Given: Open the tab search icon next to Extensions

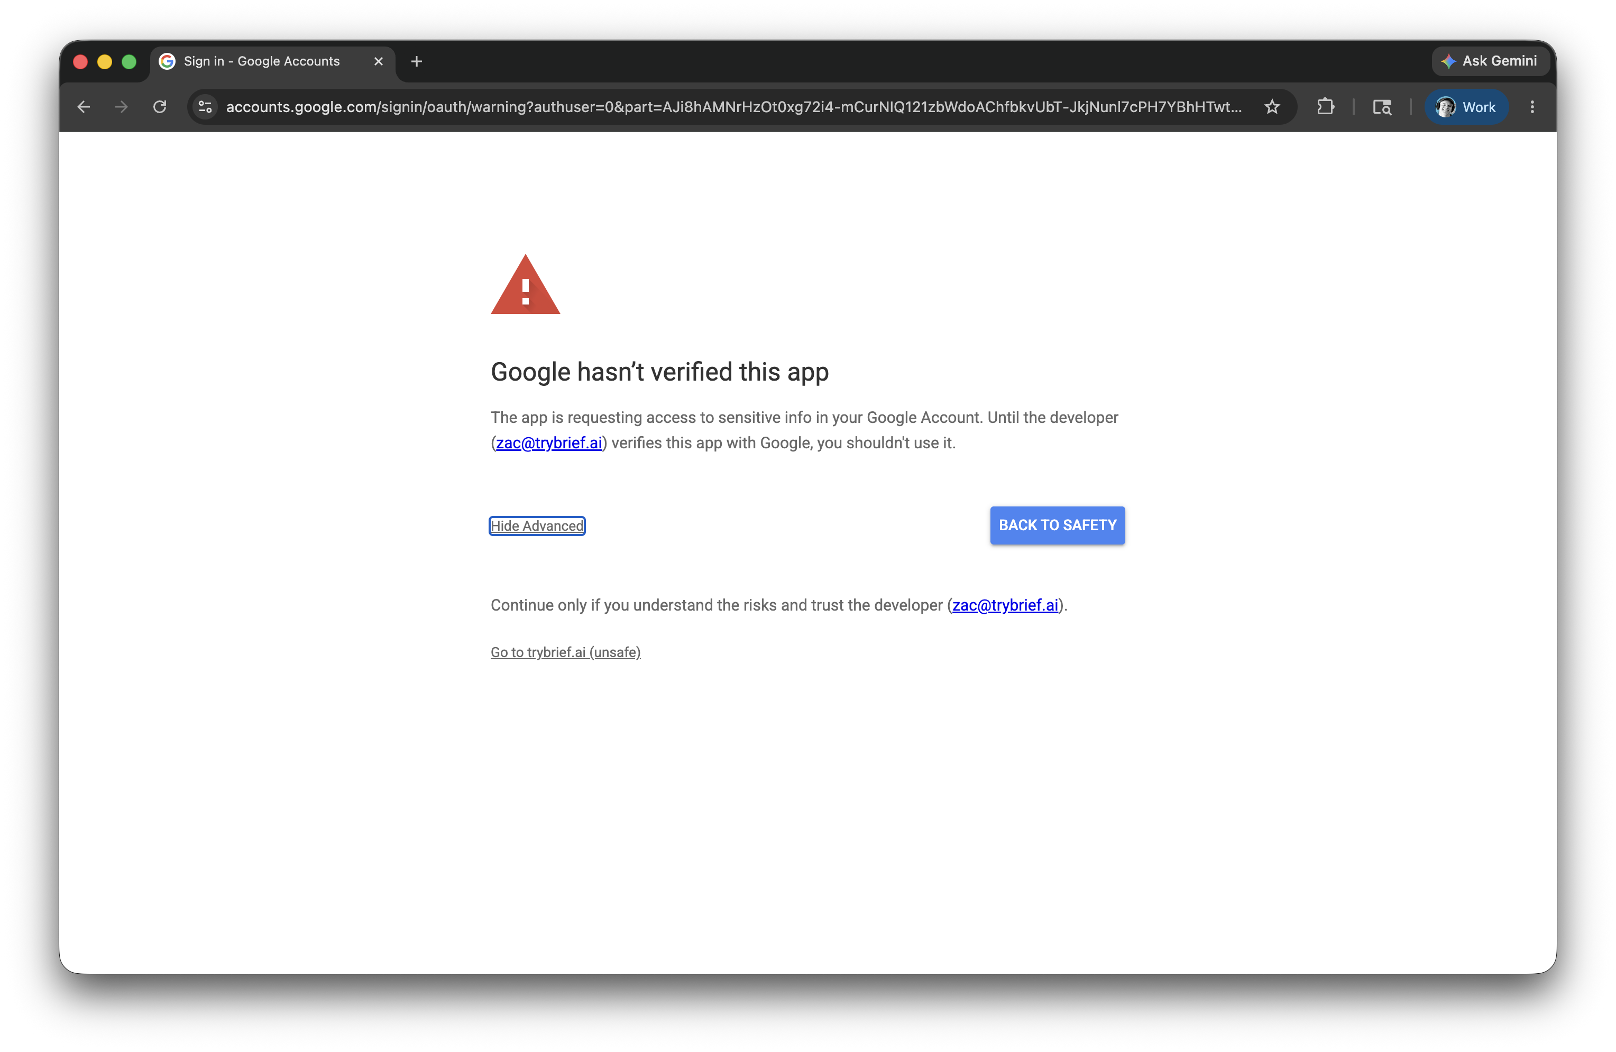Looking at the screenshot, I should 1382,107.
